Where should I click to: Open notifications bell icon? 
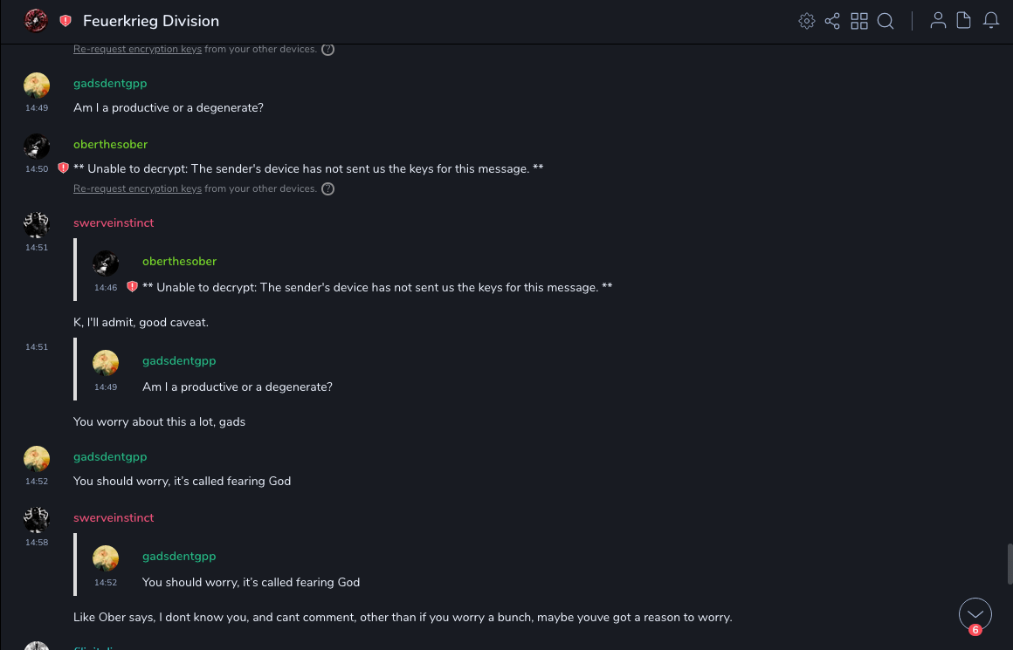click(x=991, y=21)
